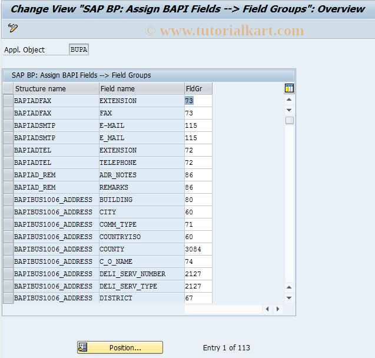Select the CITY row selector
Image resolution: width=375 pixels, height=358 pixels.
click(8, 212)
